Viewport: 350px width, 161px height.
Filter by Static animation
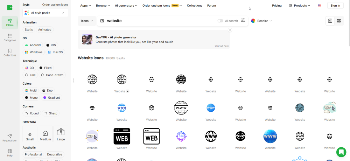[29, 29]
